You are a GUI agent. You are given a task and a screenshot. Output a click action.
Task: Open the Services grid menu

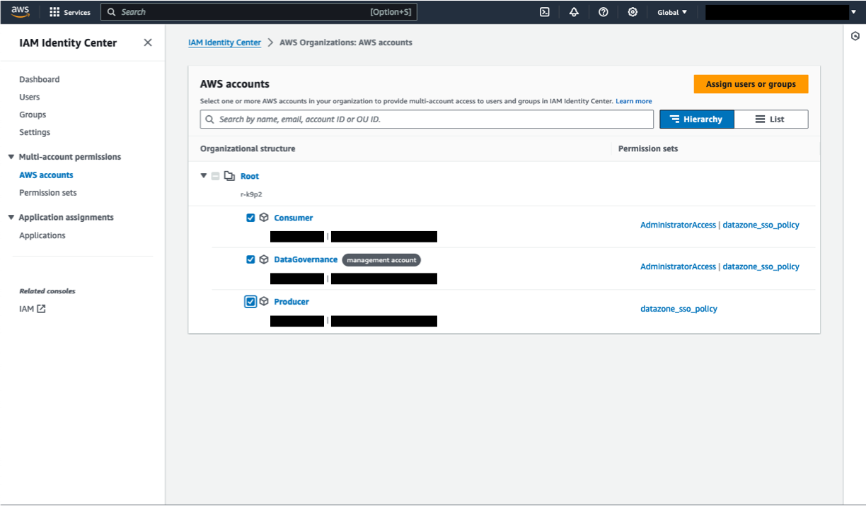[x=70, y=12]
